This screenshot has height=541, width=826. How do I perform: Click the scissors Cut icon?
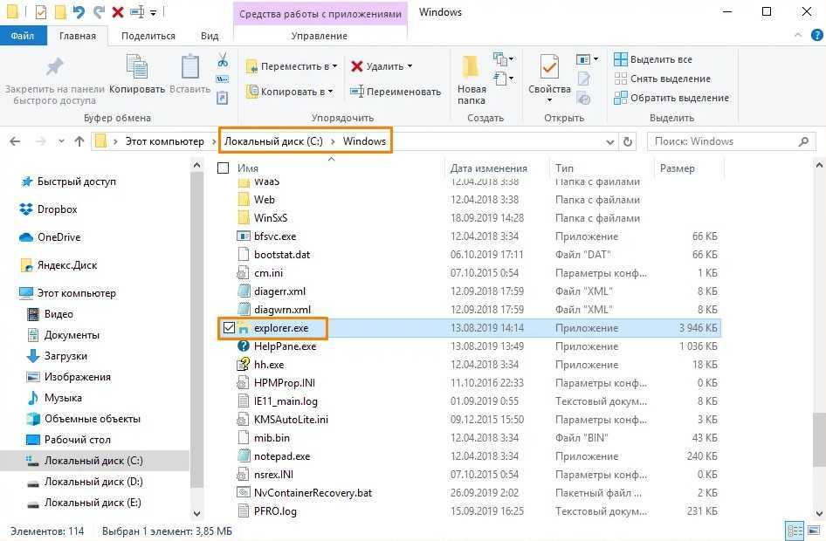click(223, 60)
